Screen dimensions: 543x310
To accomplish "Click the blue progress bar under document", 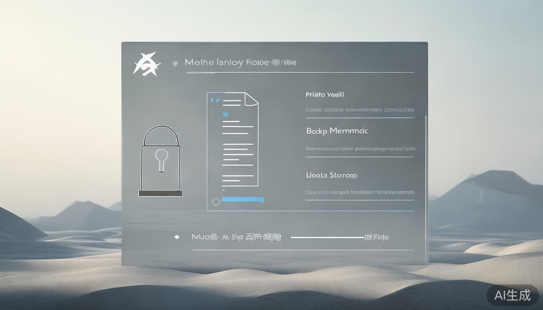I will click(x=243, y=200).
